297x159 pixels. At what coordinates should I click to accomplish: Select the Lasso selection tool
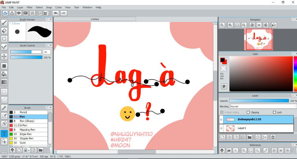tap(4, 100)
